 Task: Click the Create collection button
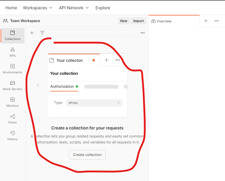pos(87,155)
